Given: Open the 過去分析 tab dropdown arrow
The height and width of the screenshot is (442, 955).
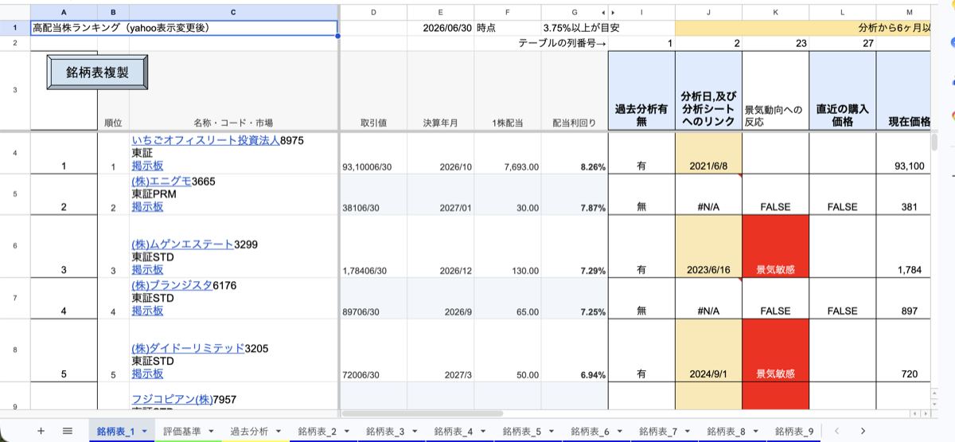Looking at the screenshot, I should (277, 432).
